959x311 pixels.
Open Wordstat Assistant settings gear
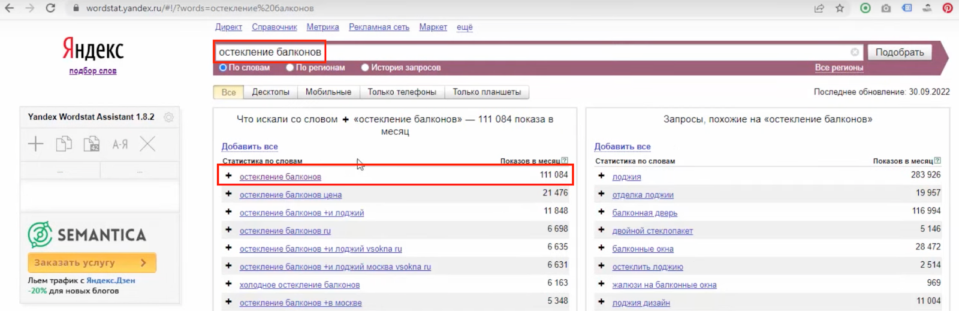pos(169,117)
